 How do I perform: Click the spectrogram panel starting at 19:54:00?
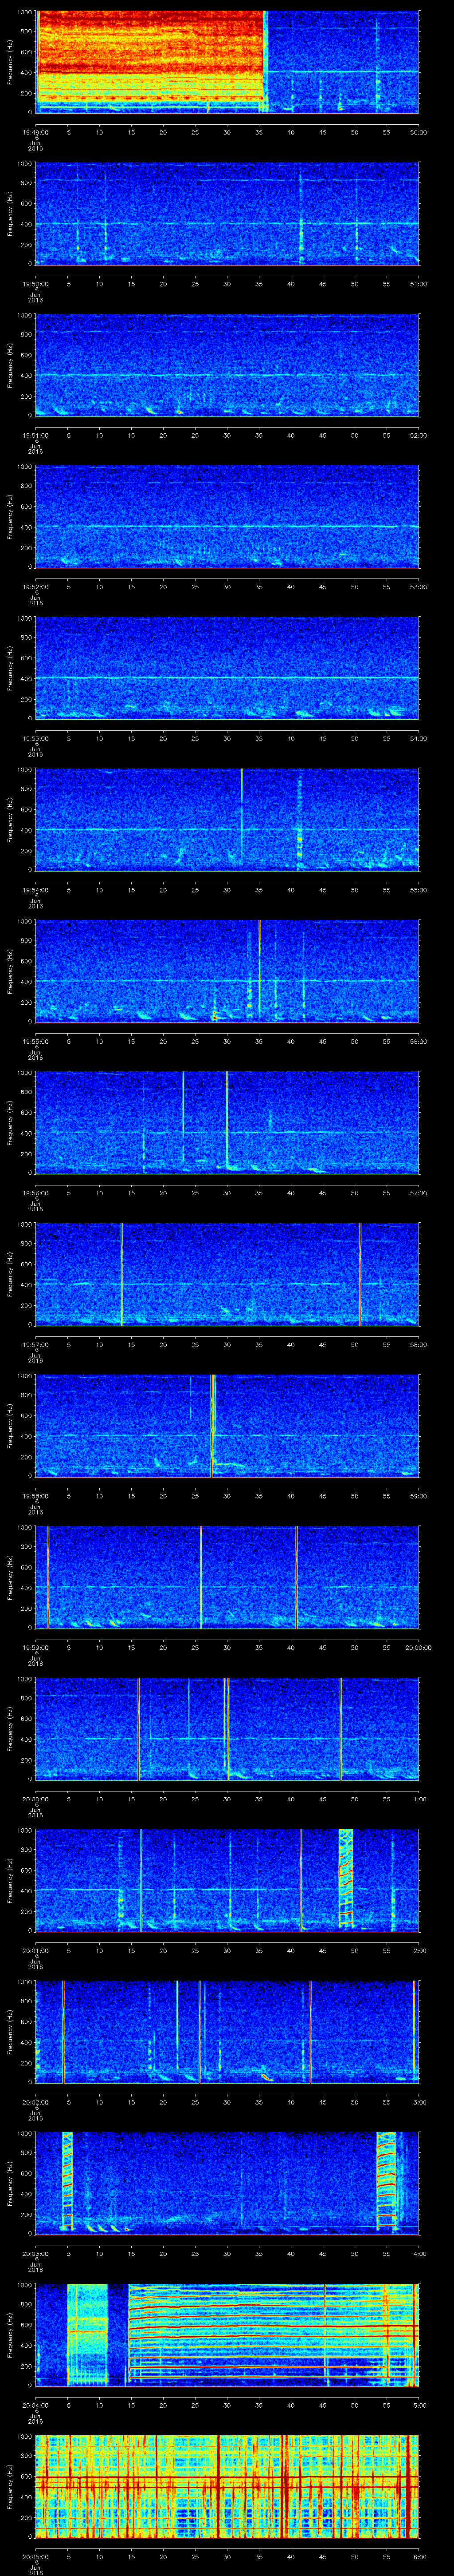click(x=227, y=820)
